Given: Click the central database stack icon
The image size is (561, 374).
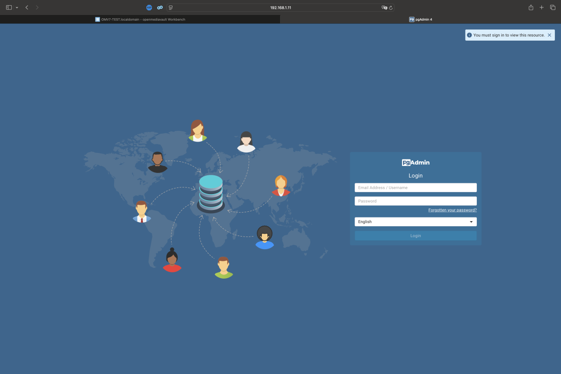Looking at the screenshot, I should point(211,194).
